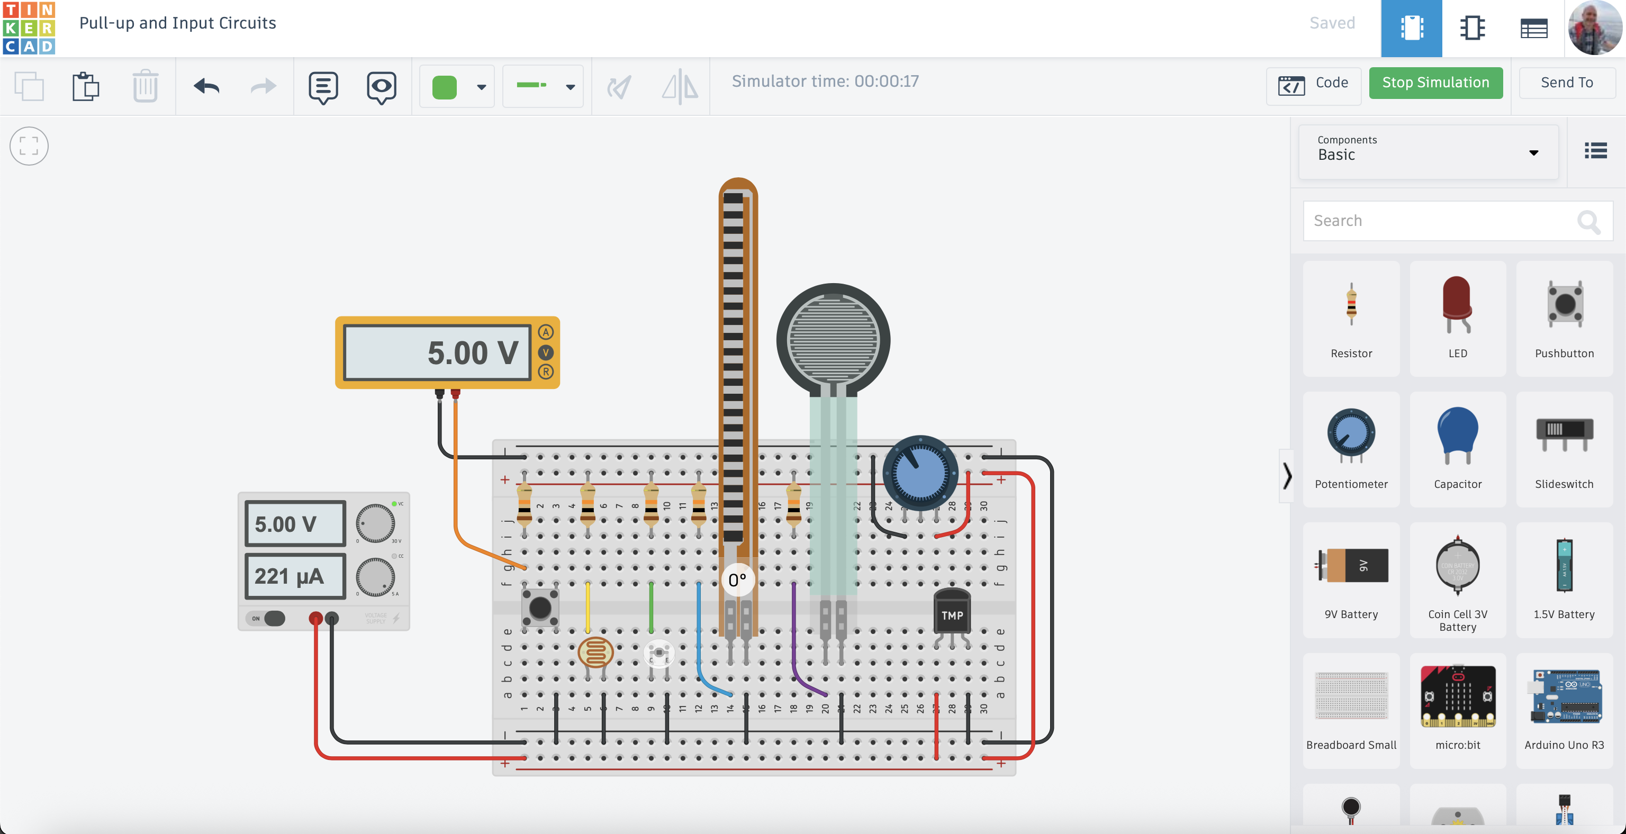This screenshot has height=834, width=1626.
Task: Select the Breadboard Small component
Action: [1351, 710]
